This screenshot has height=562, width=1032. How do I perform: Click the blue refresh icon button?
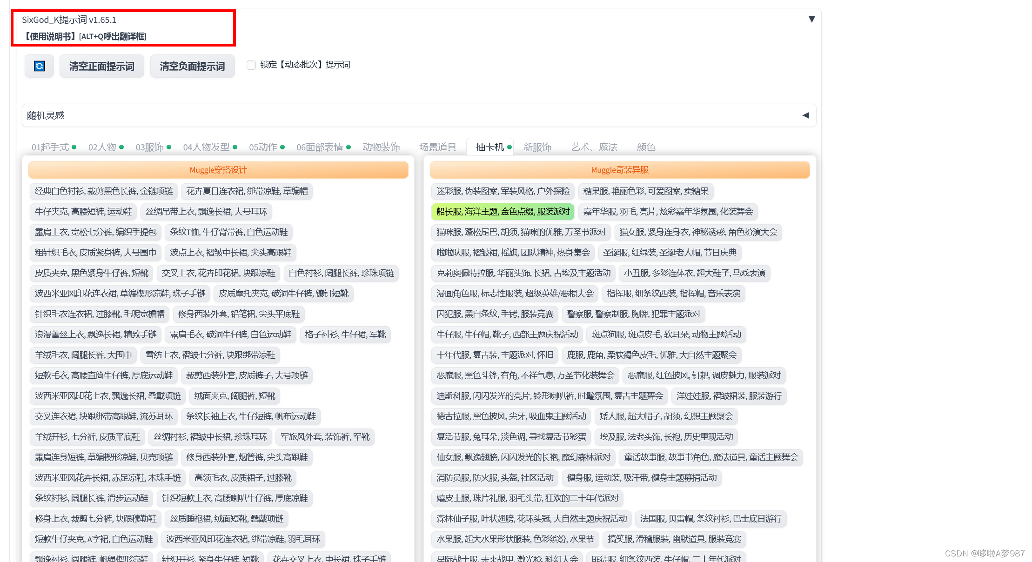(40, 66)
